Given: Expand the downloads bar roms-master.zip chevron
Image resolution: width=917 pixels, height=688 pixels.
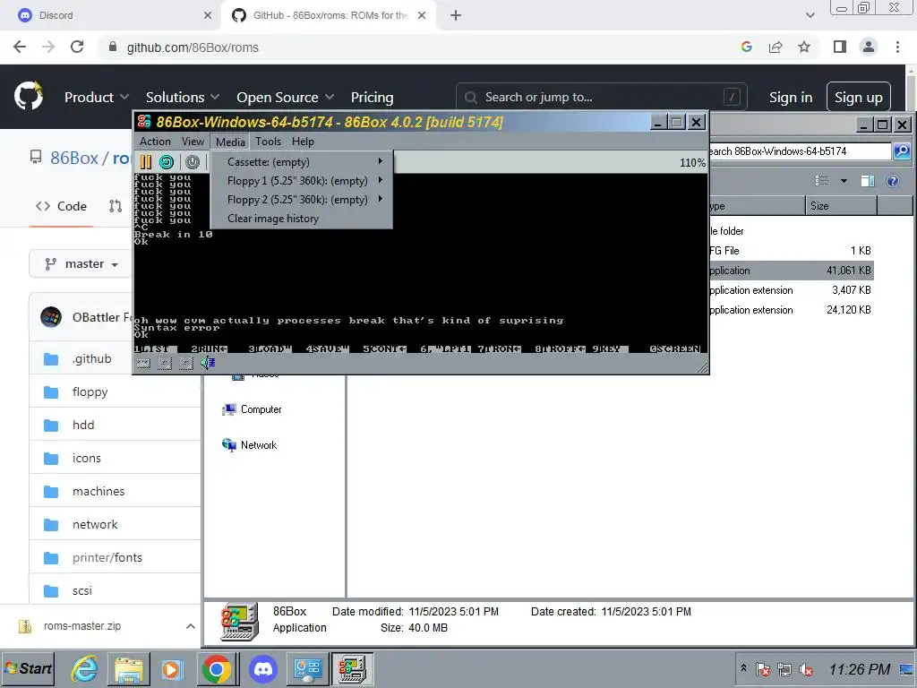Looking at the screenshot, I should click(190, 626).
